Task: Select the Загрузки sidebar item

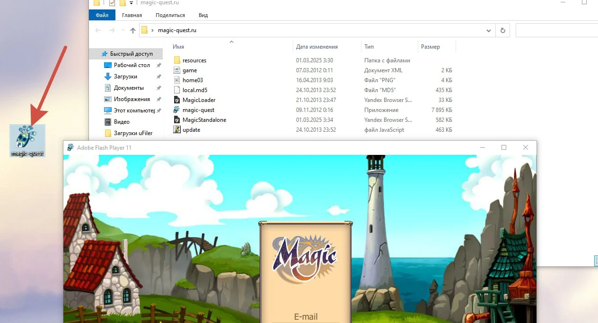Action: pyautogui.click(x=125, y=76)
